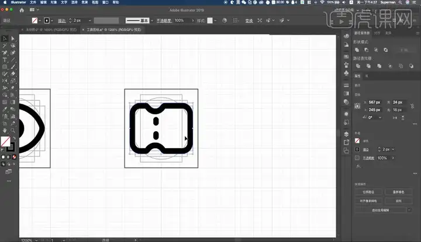Open stroke color dropdown in control bar
Screen dimensions: 421x242
point(52,20)
